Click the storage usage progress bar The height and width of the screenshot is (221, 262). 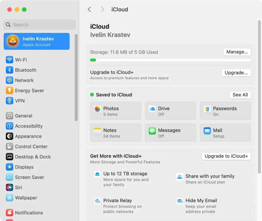(x=170, y=60)
